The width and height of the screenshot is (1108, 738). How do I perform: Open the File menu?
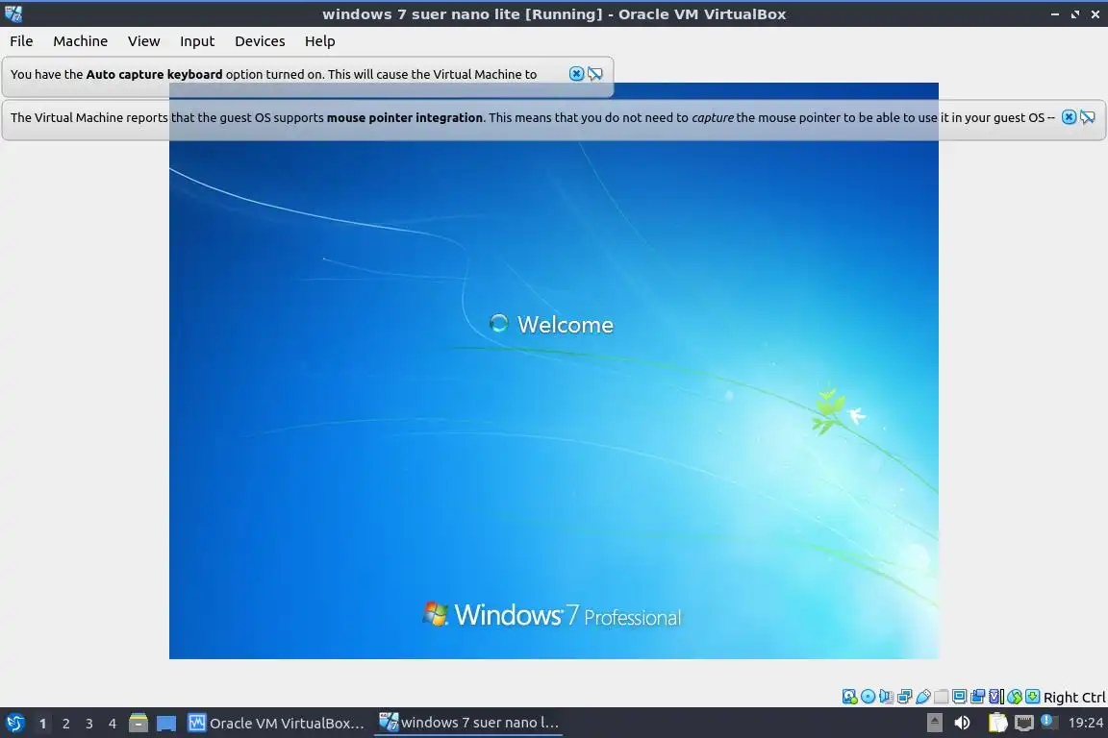tap(21, 41)
